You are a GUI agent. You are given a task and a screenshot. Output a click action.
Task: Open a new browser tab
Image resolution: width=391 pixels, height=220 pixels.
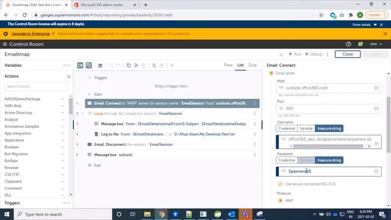145,5
